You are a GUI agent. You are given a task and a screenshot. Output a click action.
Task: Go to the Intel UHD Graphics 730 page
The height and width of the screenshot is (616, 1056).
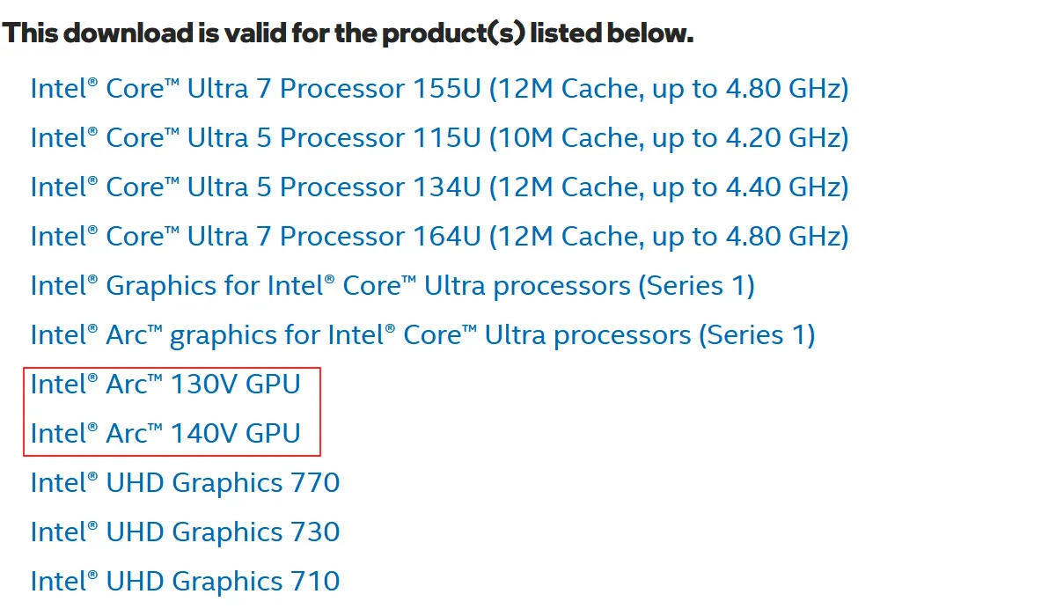pyautogui.click(x=185, y=532)
